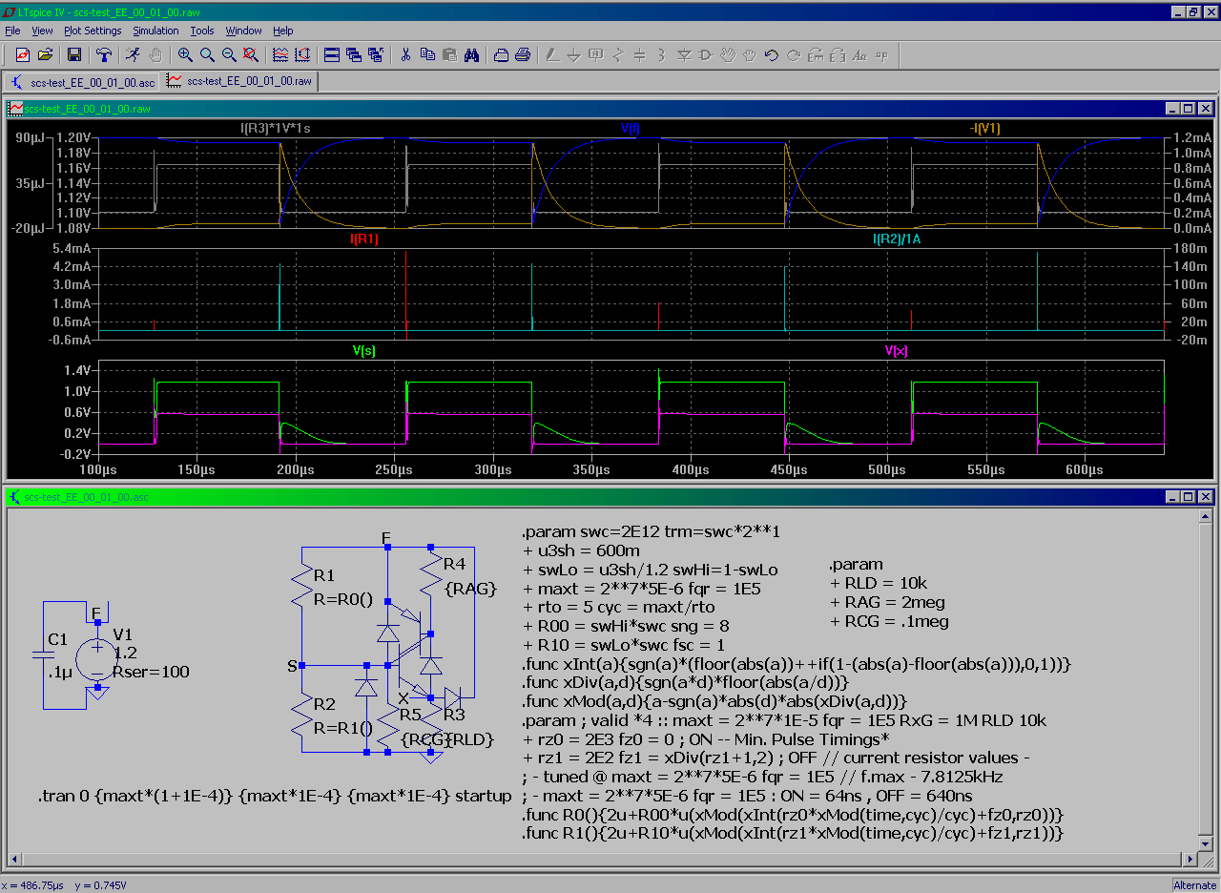Click the 90µJ left axis label
Viewport: 1221px width, 893px height.
click(x=31, y=137)
